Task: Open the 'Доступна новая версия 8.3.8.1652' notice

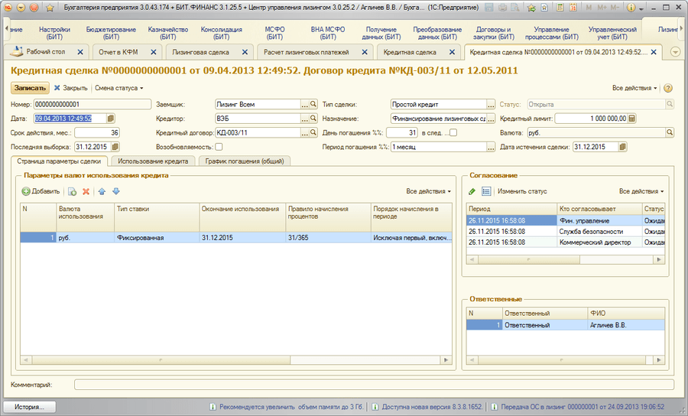Action: (x=427, y=407)
